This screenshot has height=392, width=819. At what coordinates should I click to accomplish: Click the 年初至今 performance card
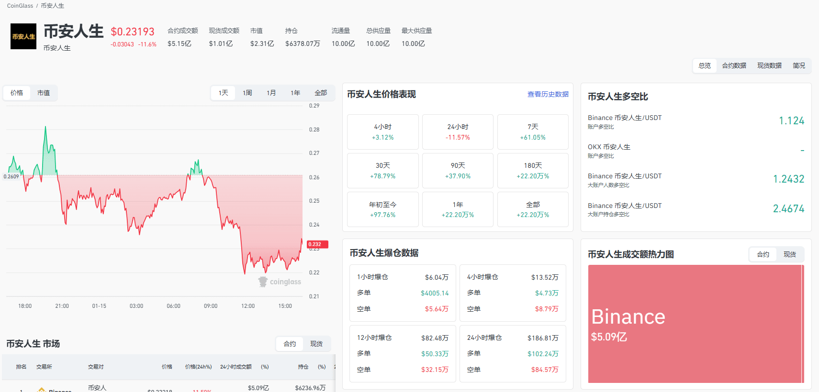383,209
